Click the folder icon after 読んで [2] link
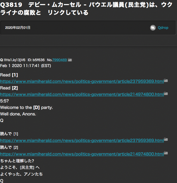Viewport: 177px width, 183px height. point(166,153)
